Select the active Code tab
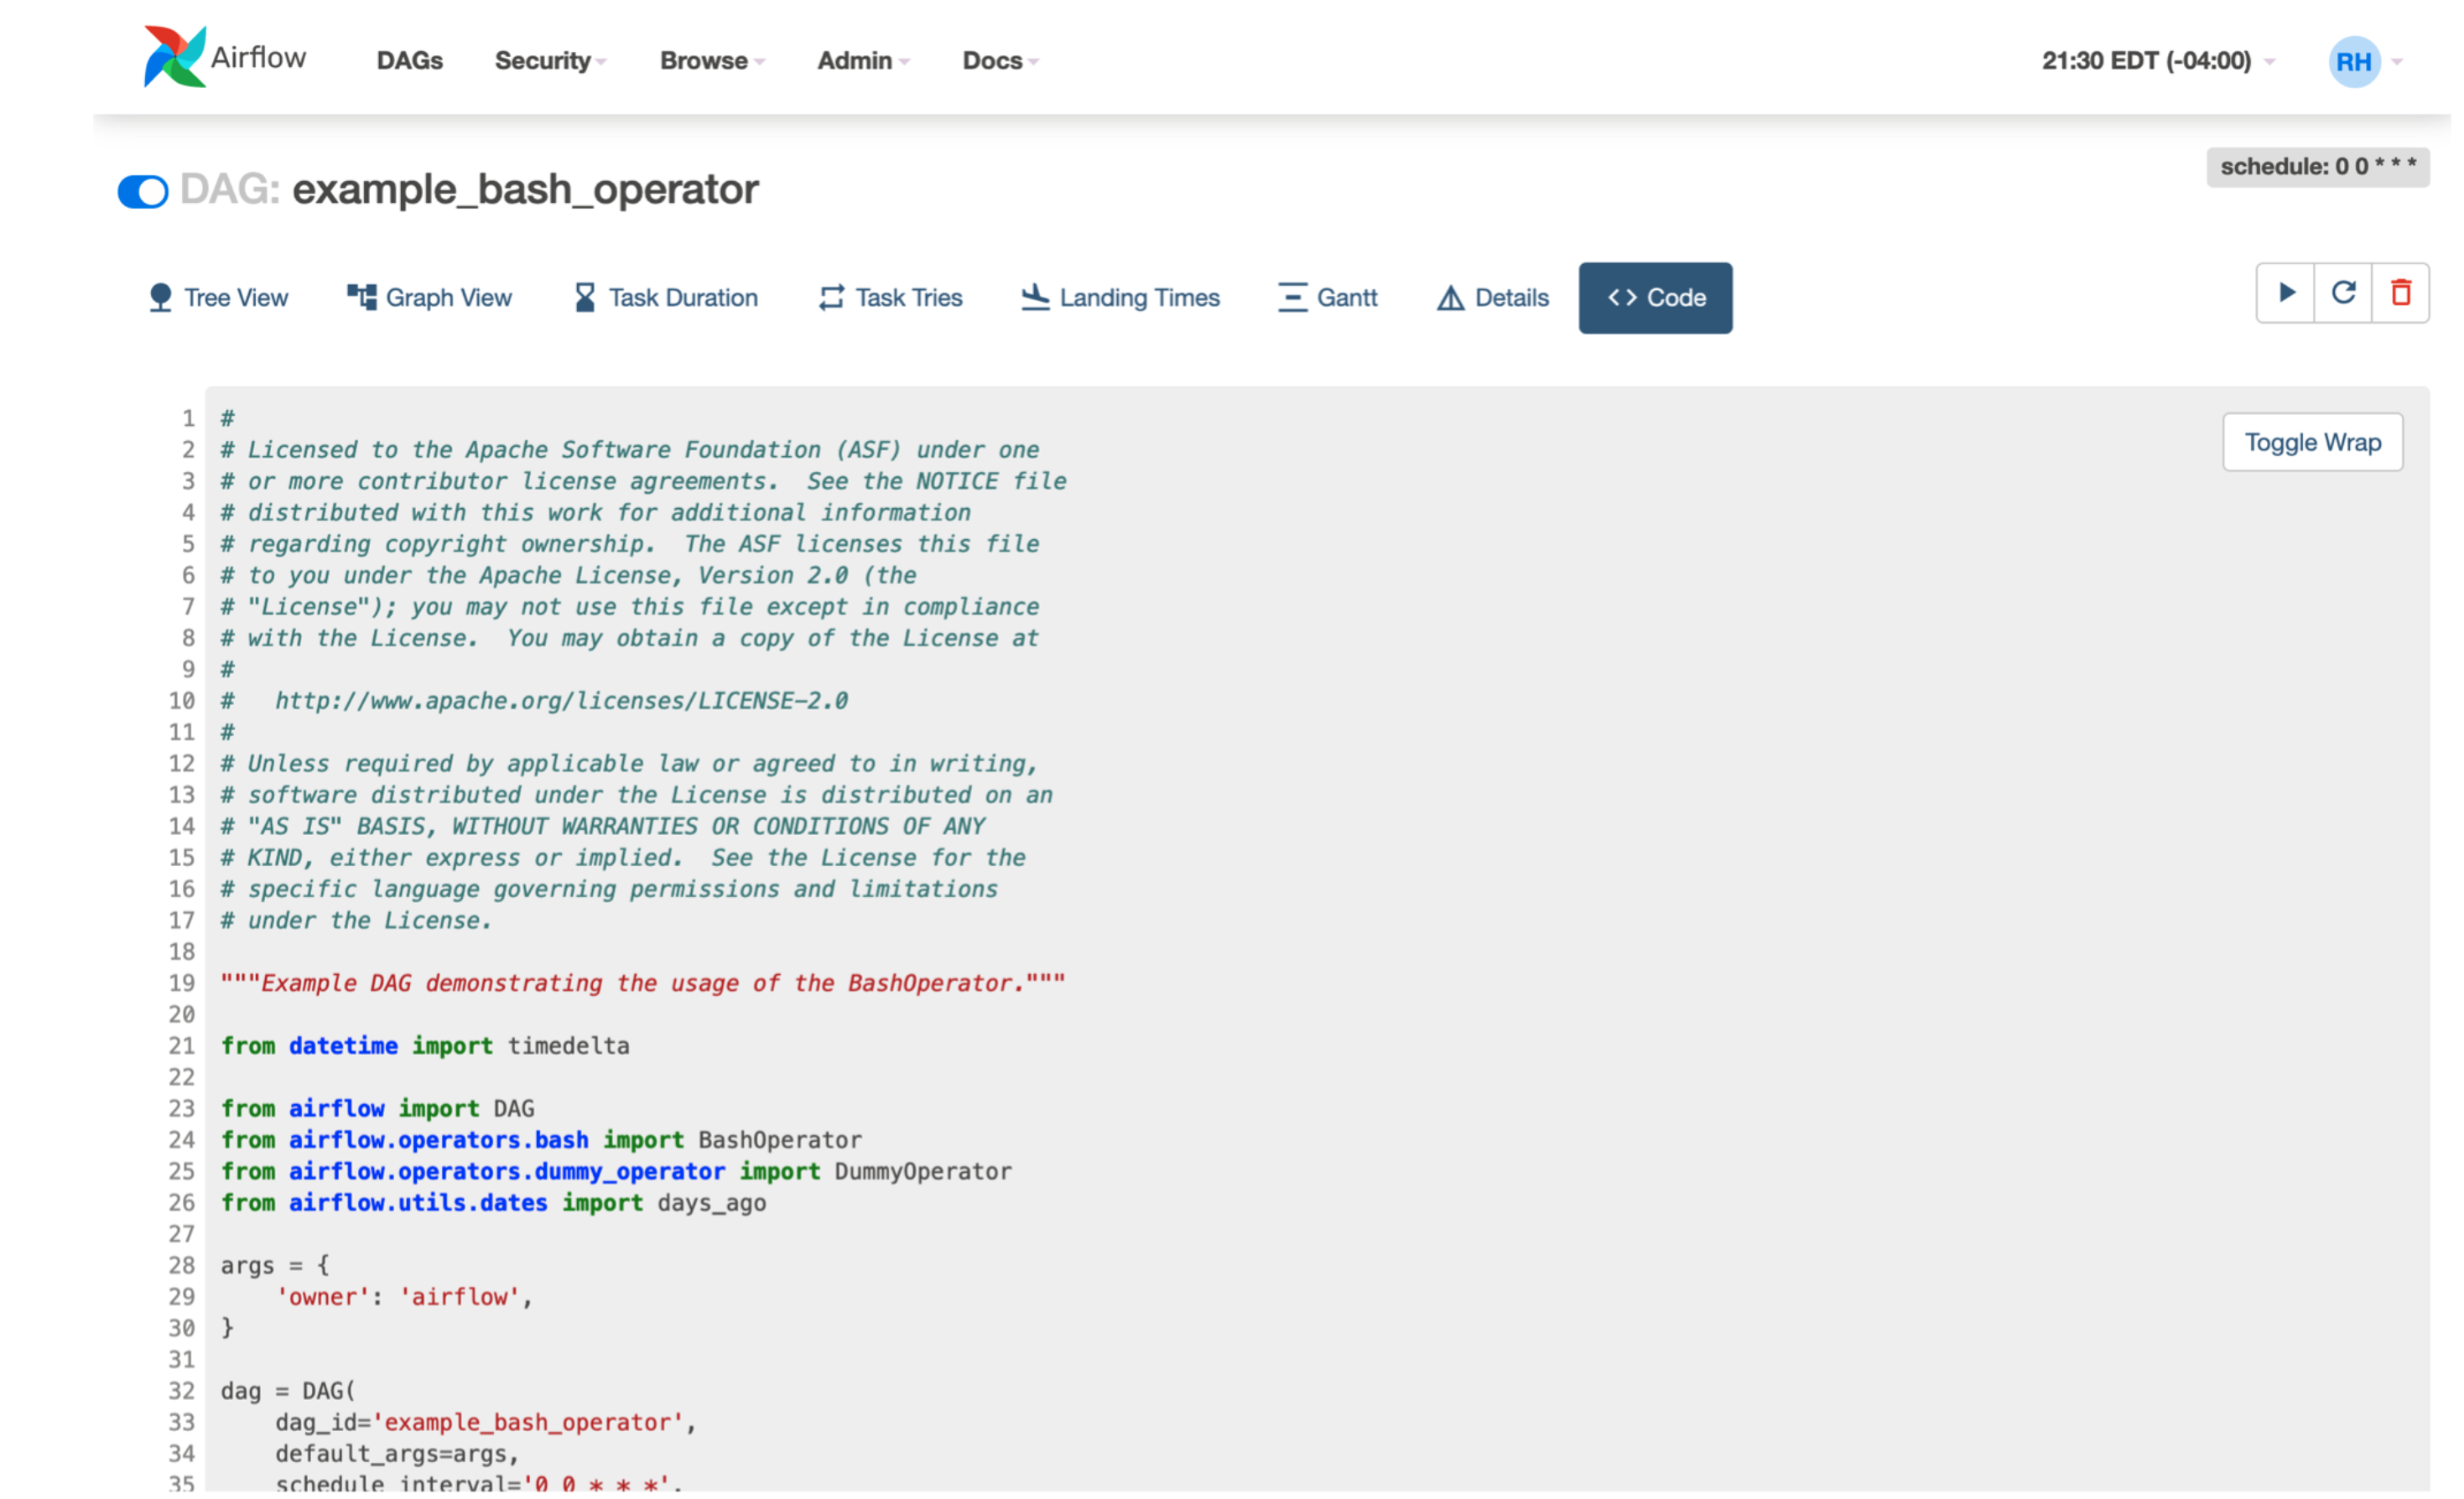The image size is (2464, 1499). 1655,298
